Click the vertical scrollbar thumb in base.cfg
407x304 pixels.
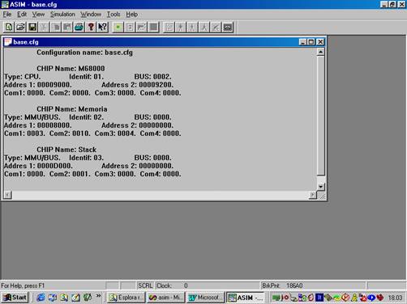pyautogui.click(x=320, y=116)
